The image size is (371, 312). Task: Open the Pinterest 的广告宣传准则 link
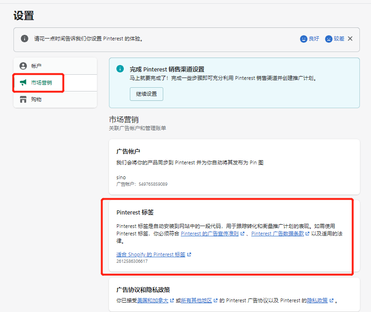pos(210,234)
